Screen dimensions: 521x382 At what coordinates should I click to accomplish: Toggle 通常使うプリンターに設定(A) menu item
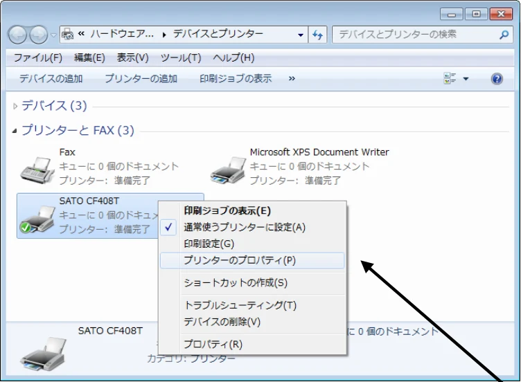point(252,228)
